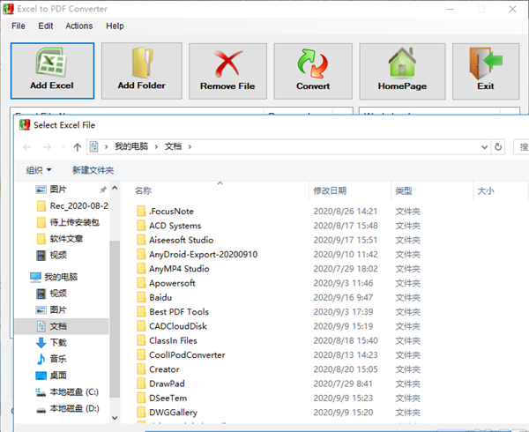
Task: Click the Add Folder toolbar icon
Action: pos(141,71)
